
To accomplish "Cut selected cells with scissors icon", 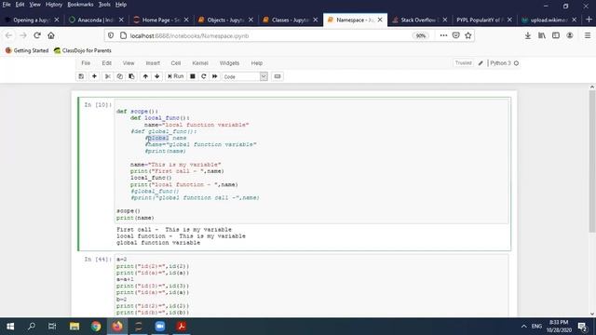I will pyautogui.click(x=108, y=76).
